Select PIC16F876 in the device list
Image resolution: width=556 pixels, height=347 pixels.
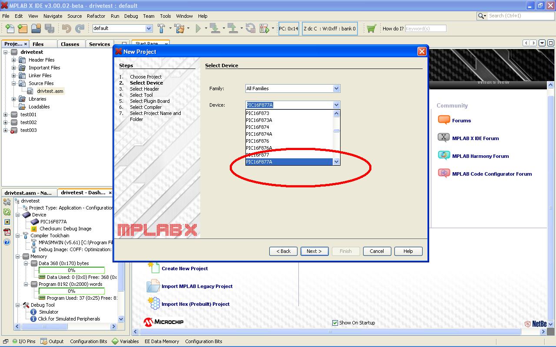289,141
